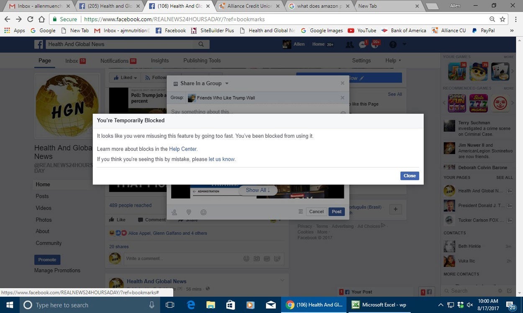Open the page Inbox tab

point(75,61)
